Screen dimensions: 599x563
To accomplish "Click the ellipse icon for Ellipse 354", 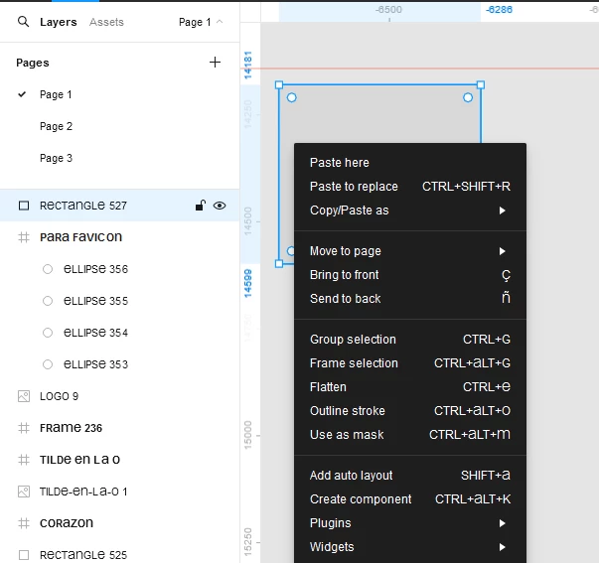I will pyautogui.click(x=48, y=333).
